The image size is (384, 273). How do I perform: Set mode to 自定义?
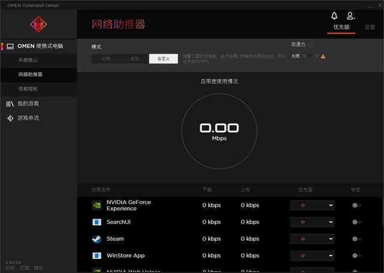coord(164,59)
